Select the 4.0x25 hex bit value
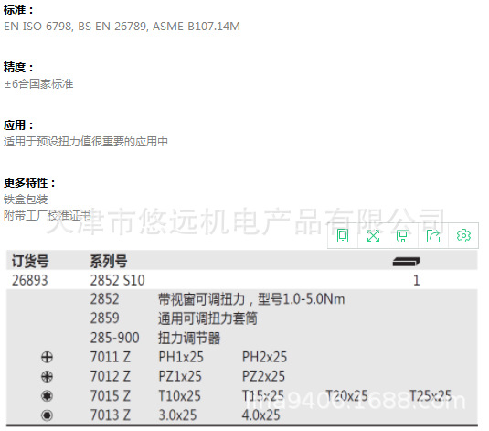The width and height of the screenshot is (489, 431). [x=261, y=415]
